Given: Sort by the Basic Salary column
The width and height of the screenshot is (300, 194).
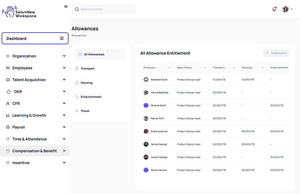Looking at the screenshot, I should [205, 68].
